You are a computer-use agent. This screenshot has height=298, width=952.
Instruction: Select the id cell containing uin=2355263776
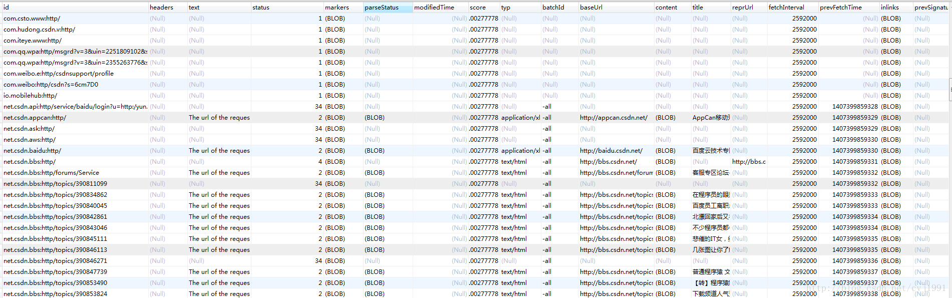point(75,63)
